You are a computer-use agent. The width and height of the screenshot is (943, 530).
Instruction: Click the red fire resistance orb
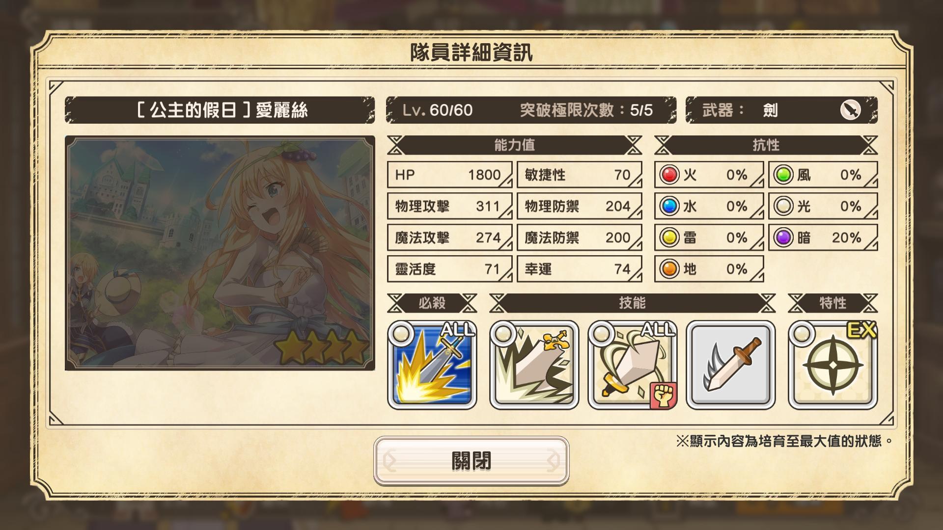pyautogui.click(x=669, y=175)
